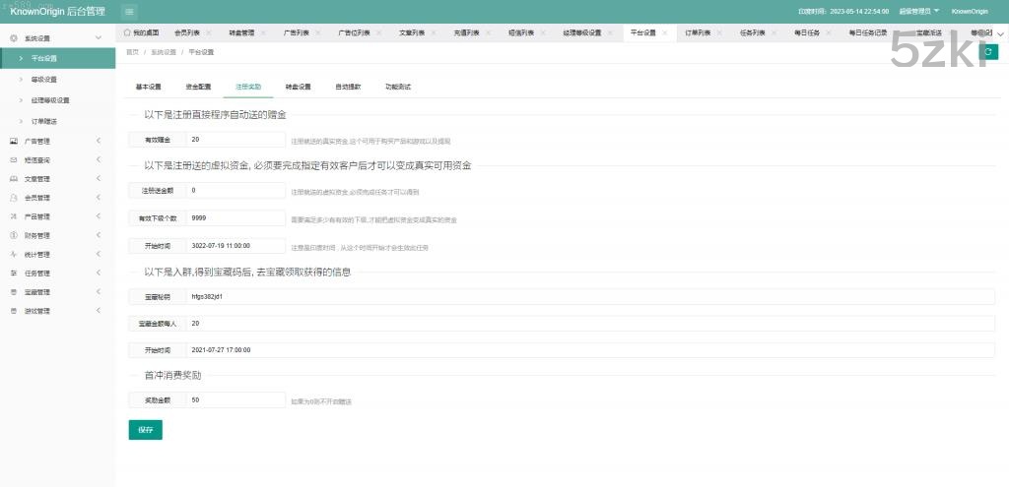Viewport: 1009px width, 487px height.
Task: Click the 宝藏秘钥 input field
Action: click(589, 296)
